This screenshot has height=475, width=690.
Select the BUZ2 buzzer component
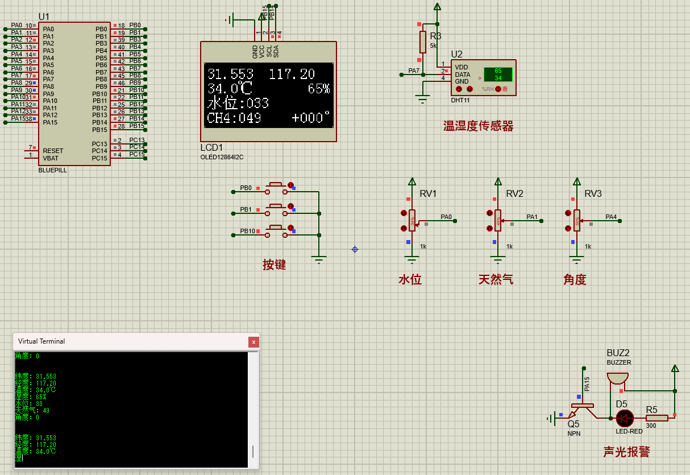pyautogui.click(x=618, y=378)
